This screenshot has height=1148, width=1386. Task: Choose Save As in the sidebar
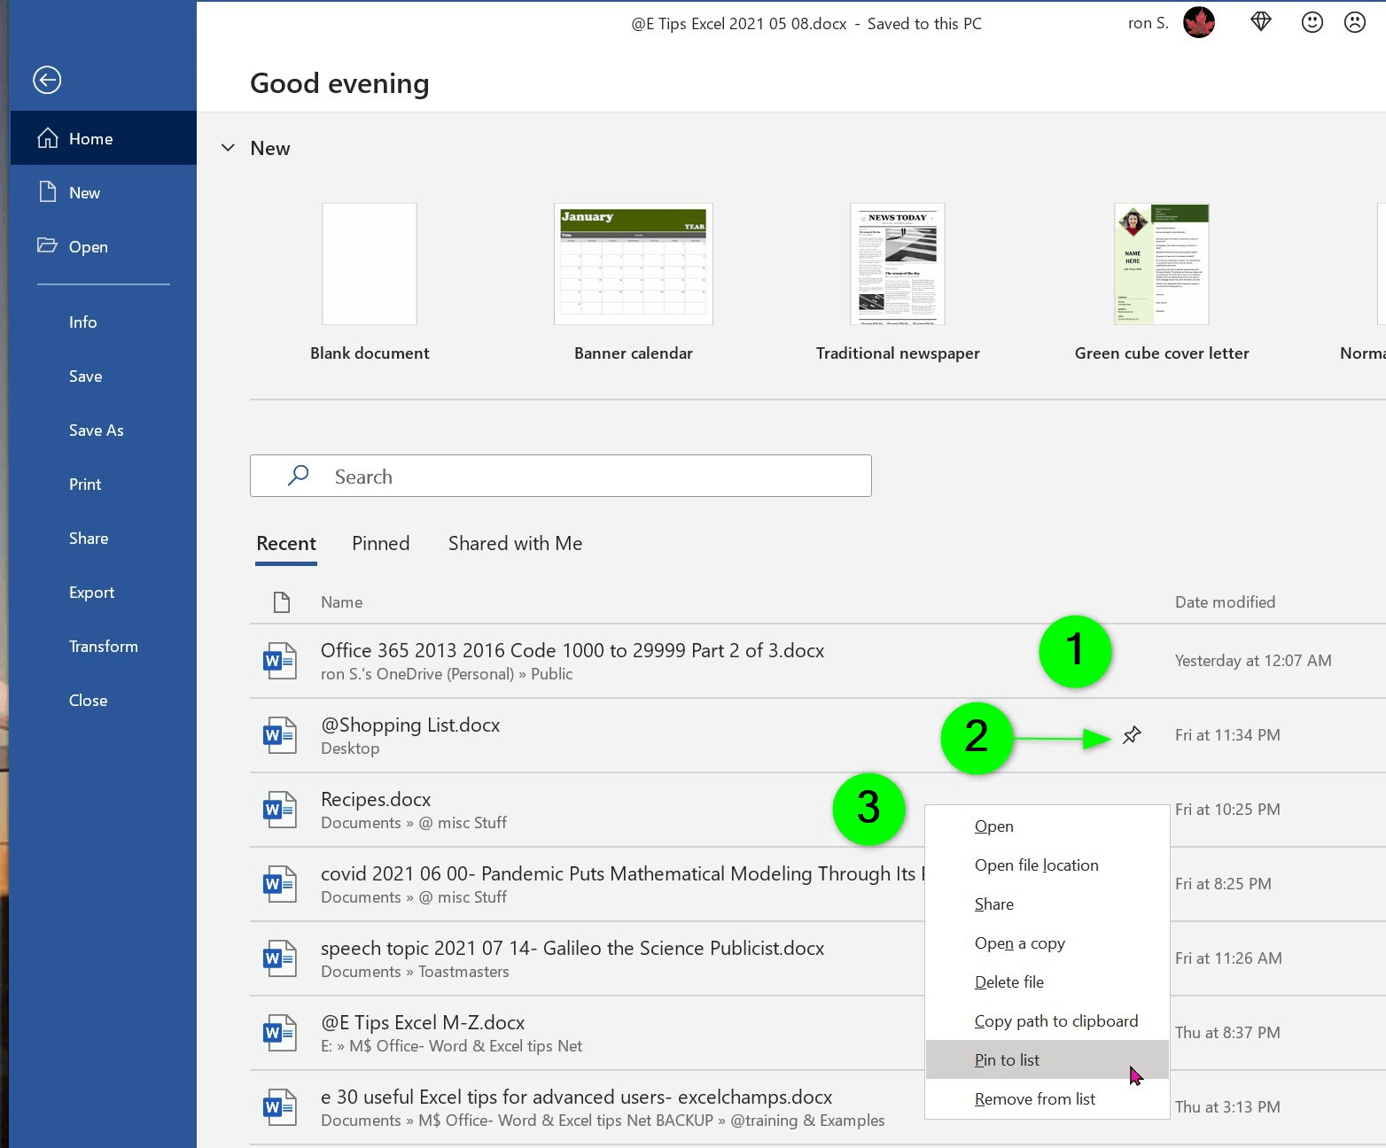[104, 430]
